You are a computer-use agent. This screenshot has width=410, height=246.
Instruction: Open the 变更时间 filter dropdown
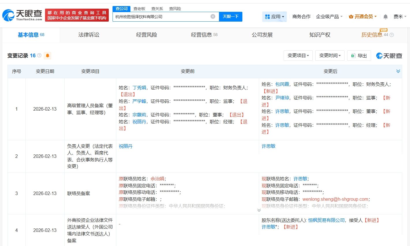tap(330, 56)
